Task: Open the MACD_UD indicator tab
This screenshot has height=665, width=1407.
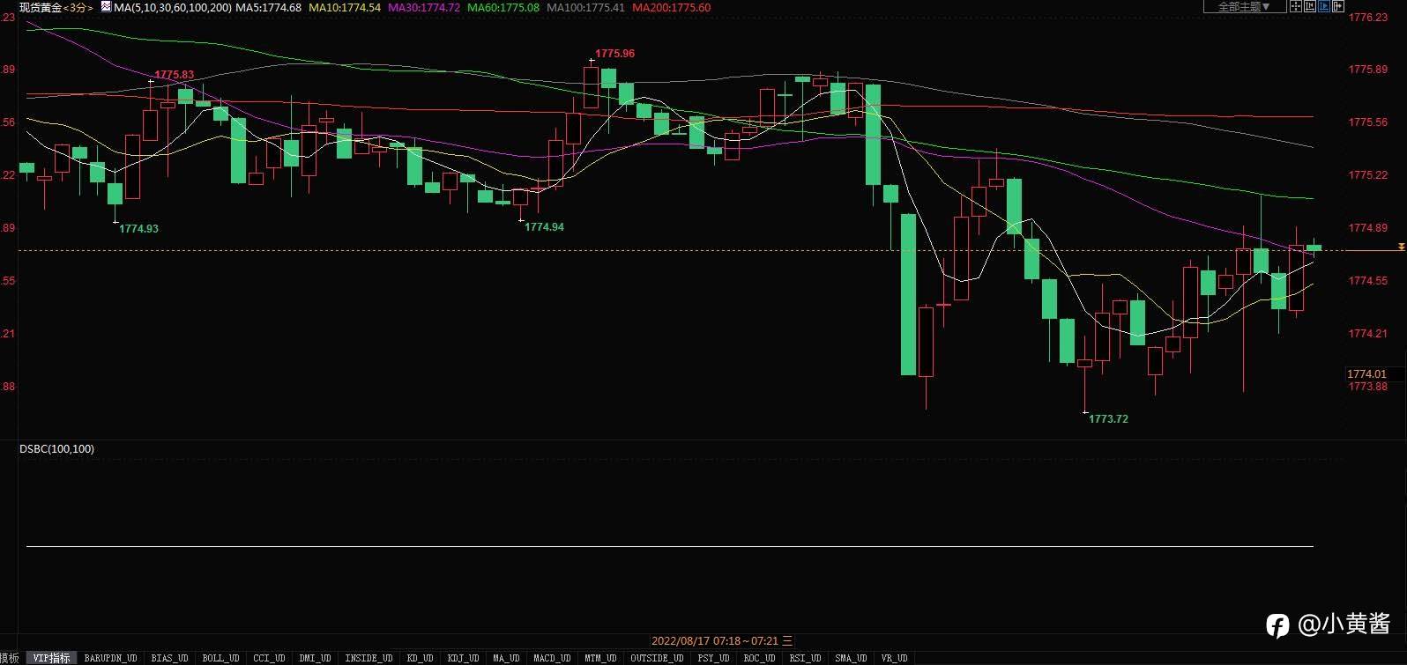Action: (x=553, y=658)
